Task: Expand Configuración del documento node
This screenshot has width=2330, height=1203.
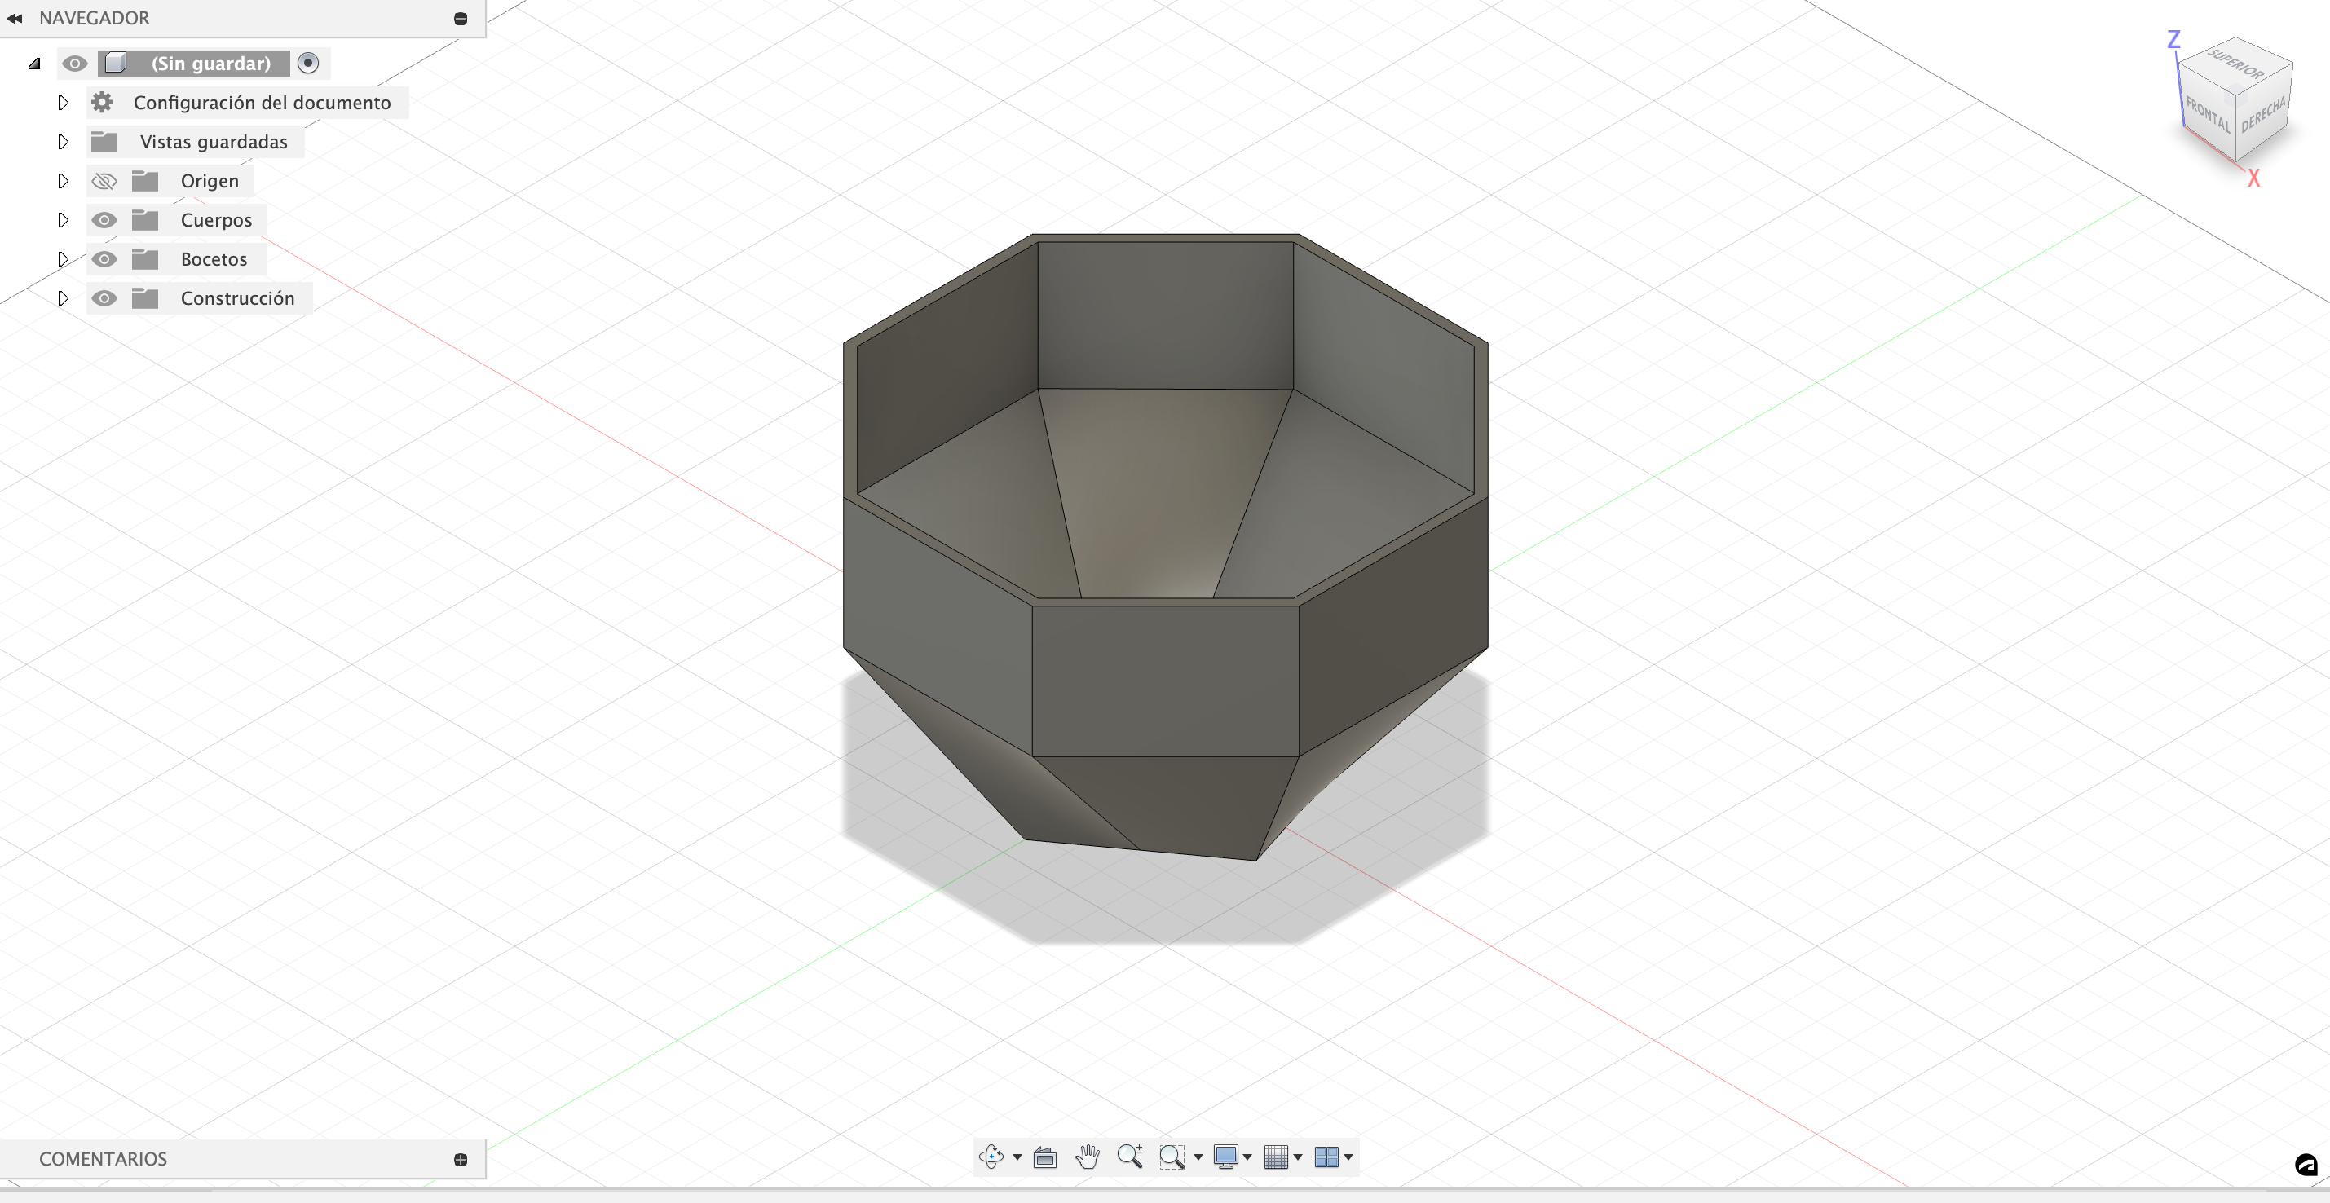Action: click(x=63, y=102)
